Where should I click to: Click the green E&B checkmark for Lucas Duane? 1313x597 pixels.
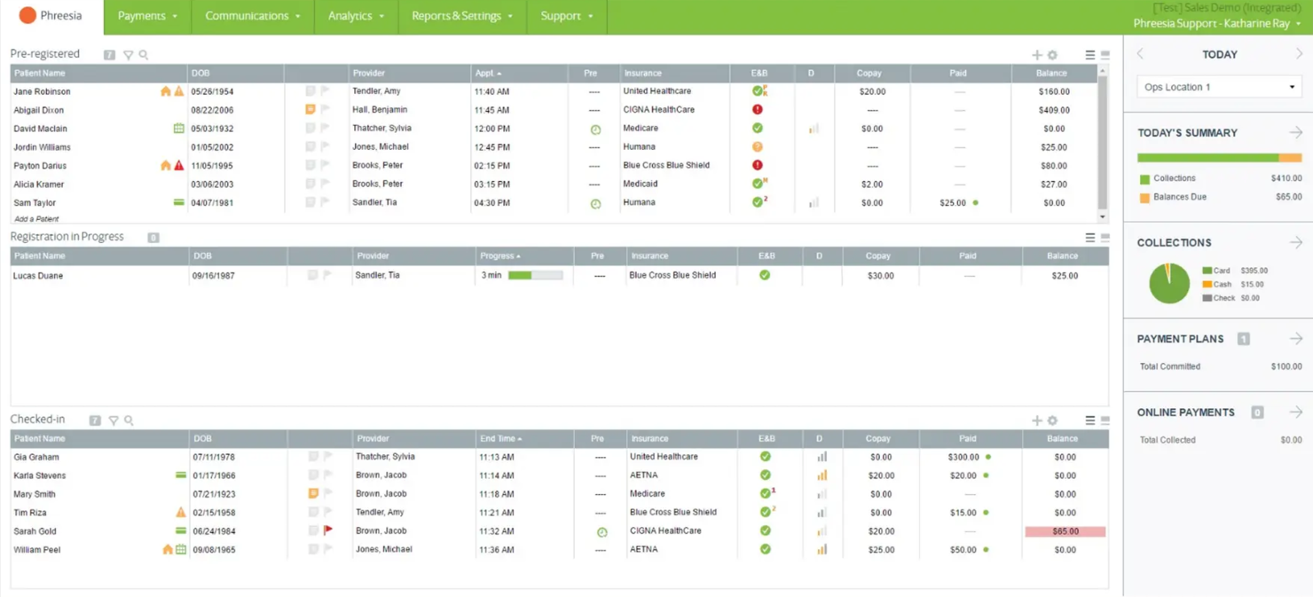tap(765, 275)
